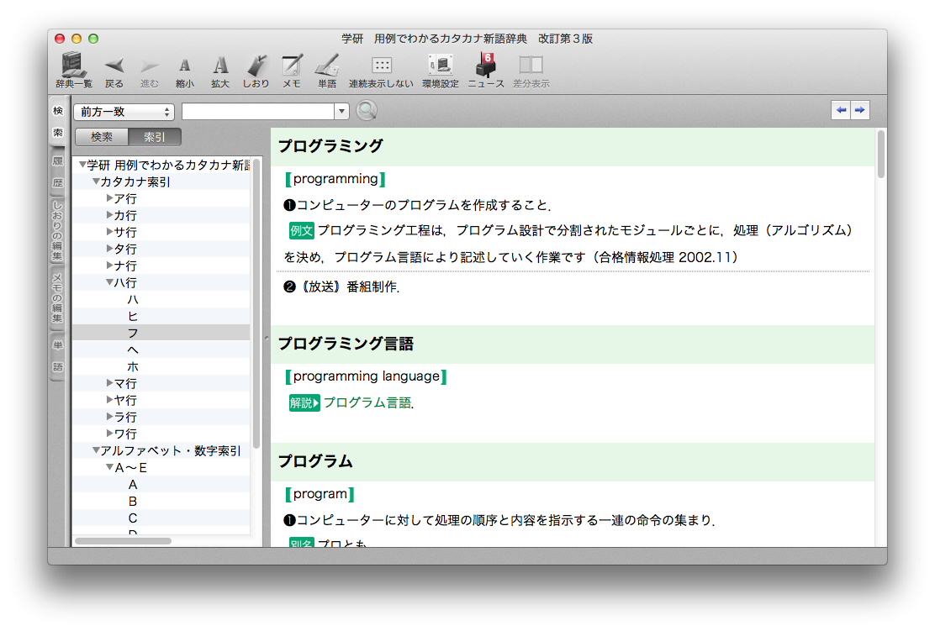Open the ニュース mailbox icon

tap(485, 66)
